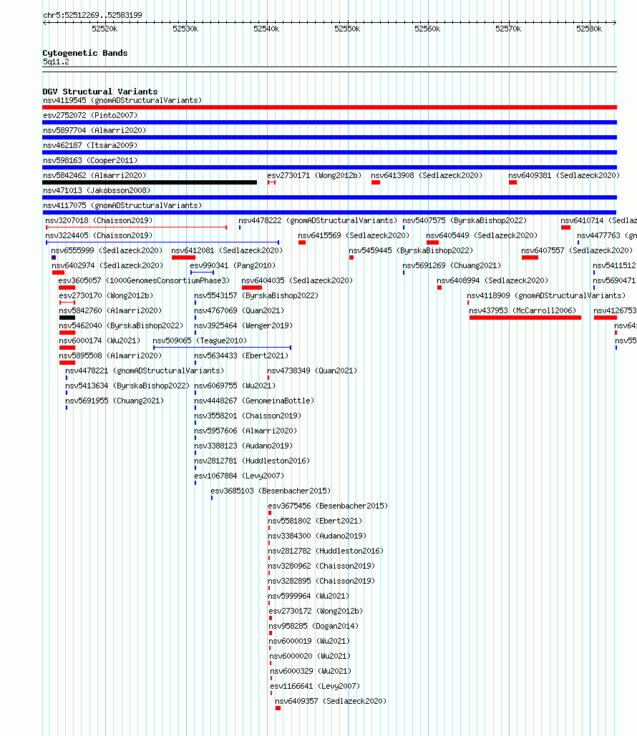637x736 pixels.
Task: Click esv3605057 1000Genomes Phase3 label
Action: pos(144,280)
